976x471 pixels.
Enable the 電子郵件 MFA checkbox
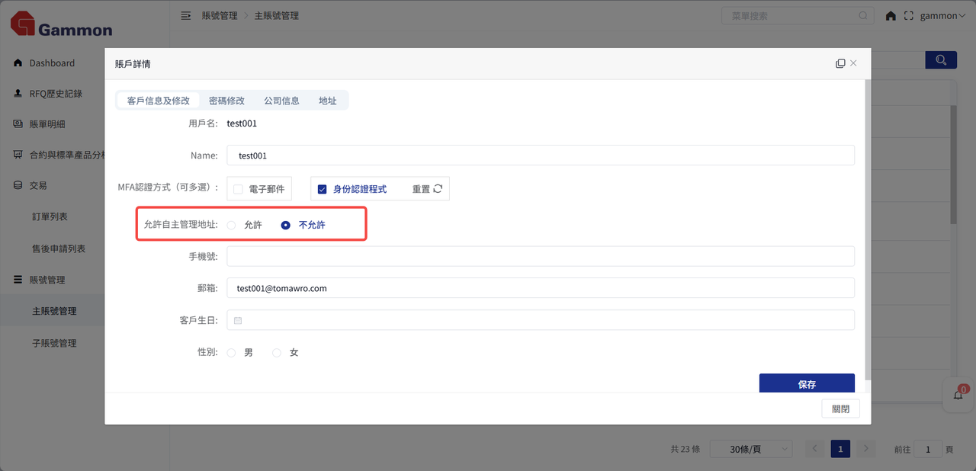(239, 189)
